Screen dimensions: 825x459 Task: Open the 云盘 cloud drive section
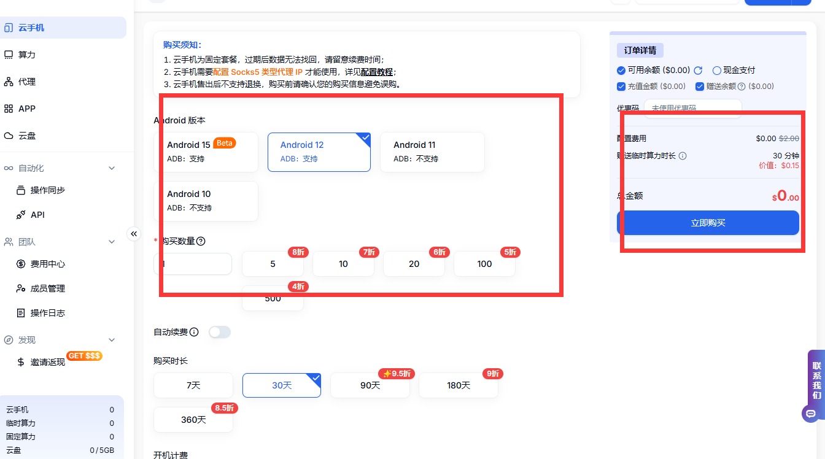click(x=27, y=136)
